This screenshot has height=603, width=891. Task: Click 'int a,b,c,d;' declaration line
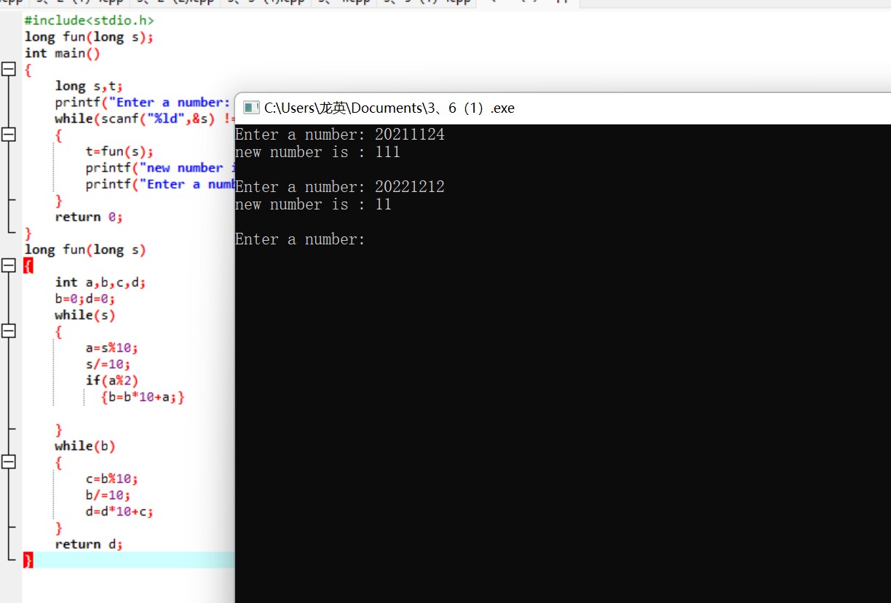pyautogui.click(x=100, y=282)
